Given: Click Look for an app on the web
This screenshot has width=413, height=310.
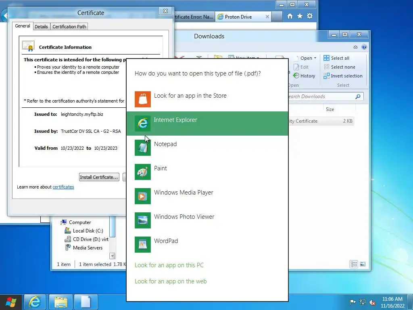Looking at the screenshot, I should (x=171, y=281).
